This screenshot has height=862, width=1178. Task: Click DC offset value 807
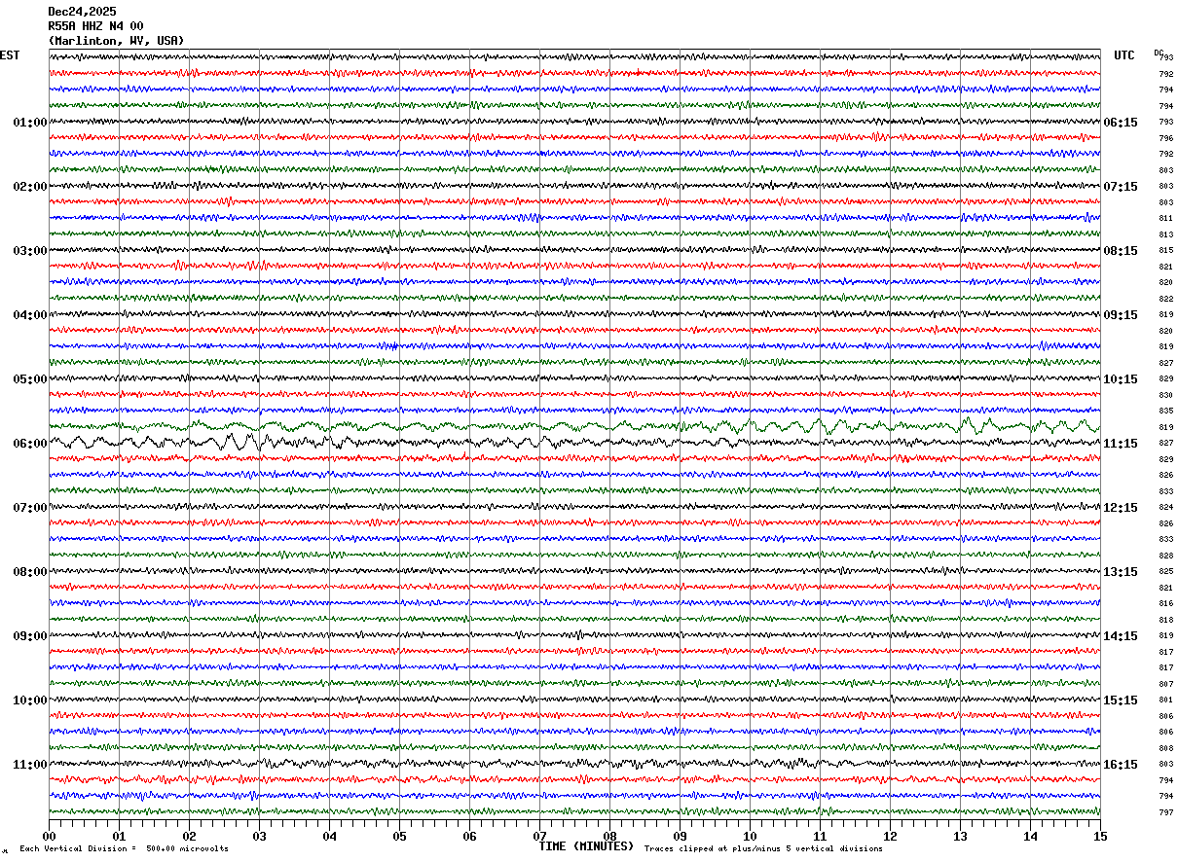tap(1165, 684)
